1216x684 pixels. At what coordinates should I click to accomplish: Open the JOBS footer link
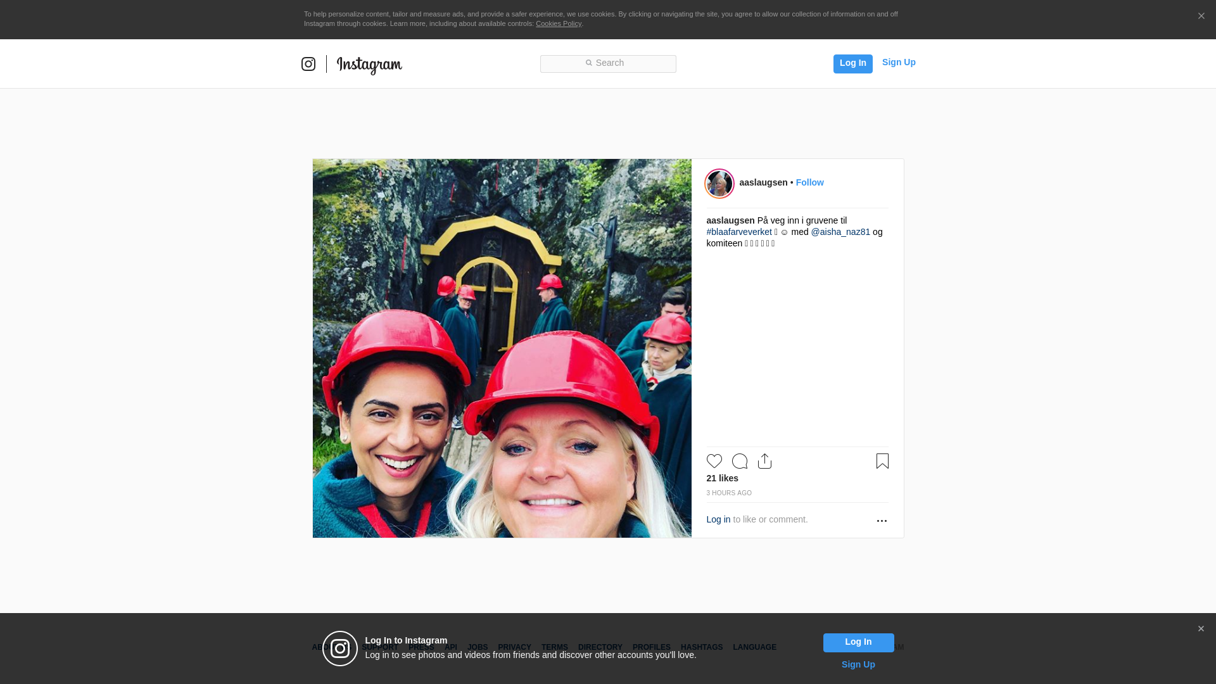point(478,647)
